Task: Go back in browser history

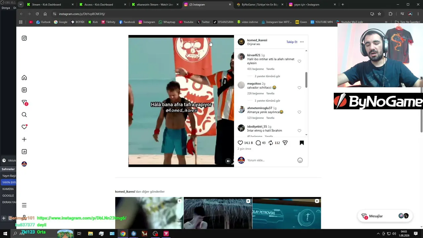Action: pos(21,14)
